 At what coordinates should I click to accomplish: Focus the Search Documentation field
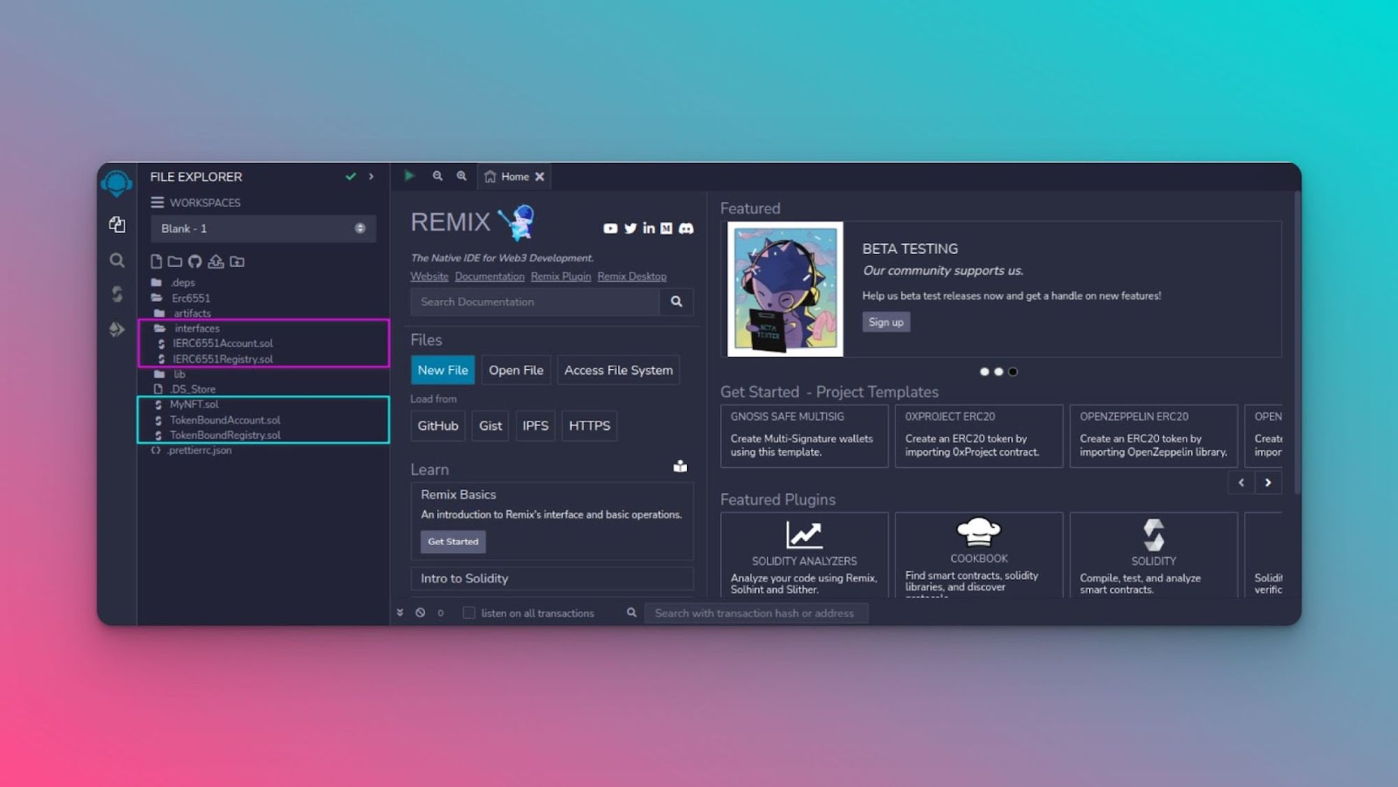(535, 302)
